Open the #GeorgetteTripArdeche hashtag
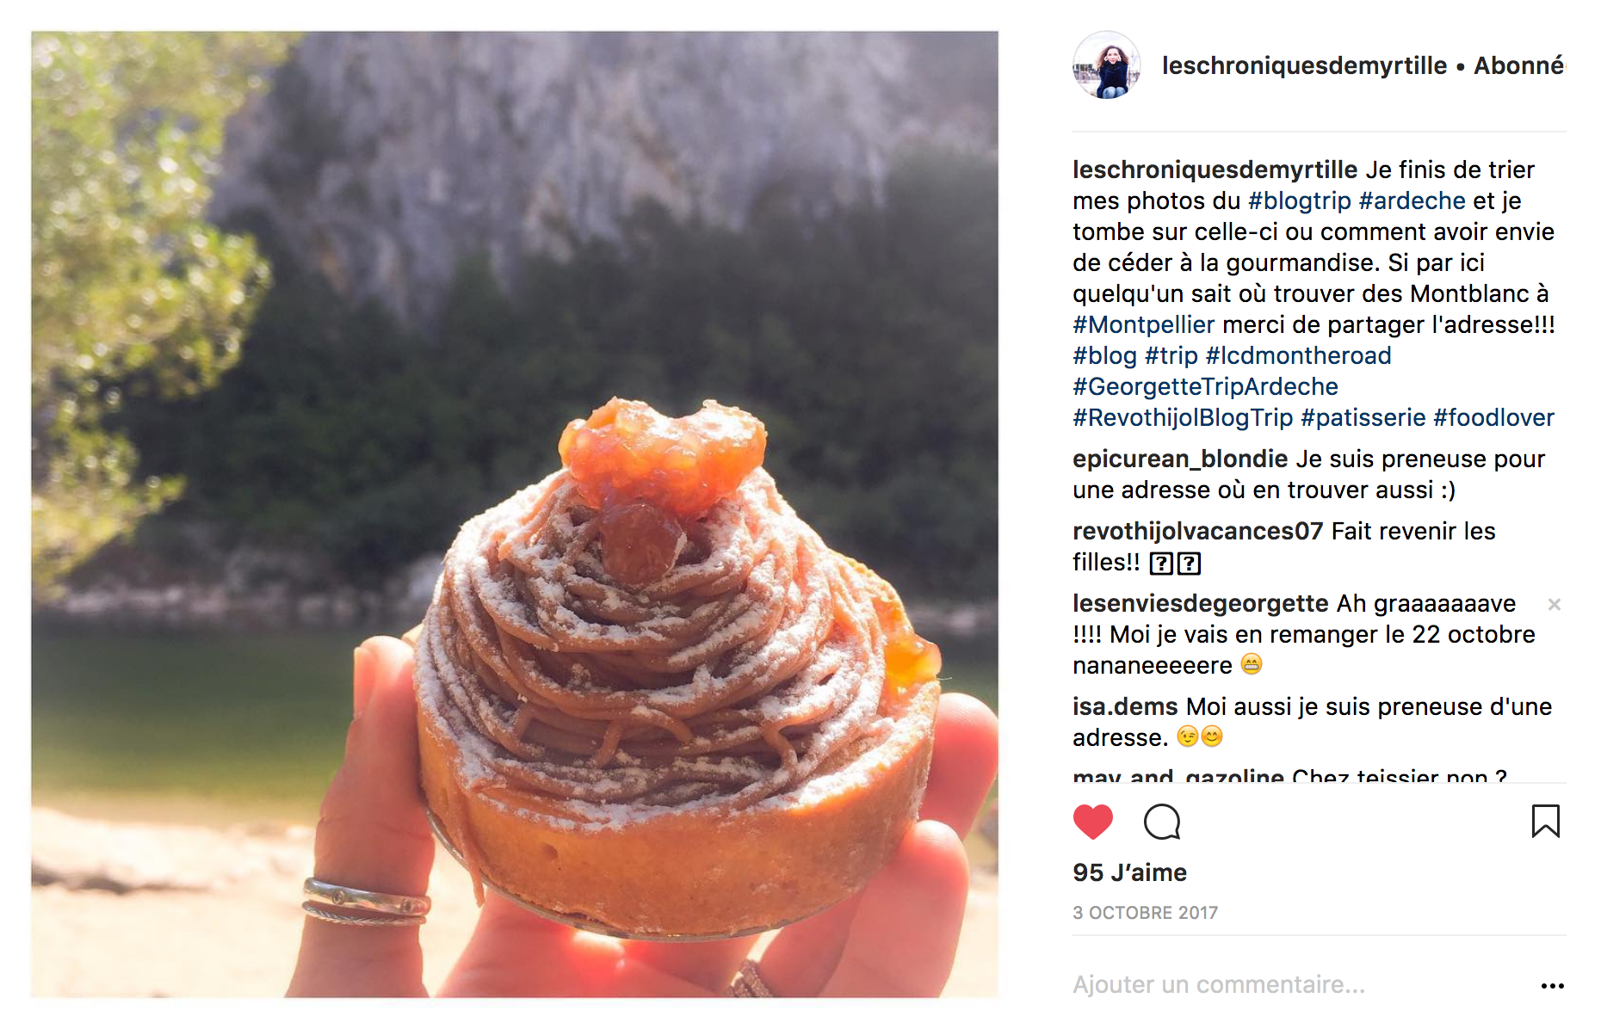 [1205, 387]
